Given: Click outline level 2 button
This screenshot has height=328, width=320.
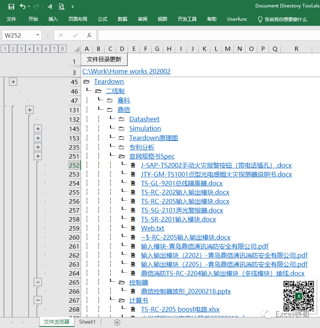Looking at the screenshot, I should click(x=13, y=49).
